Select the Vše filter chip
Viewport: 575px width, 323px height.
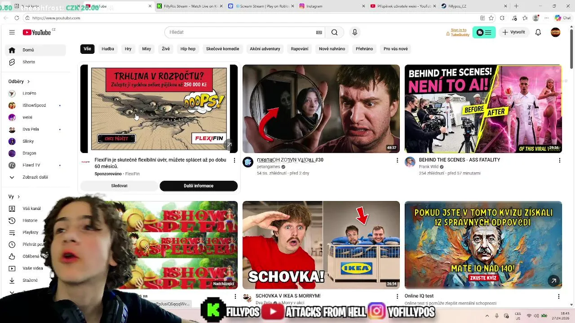coord(87,49)
